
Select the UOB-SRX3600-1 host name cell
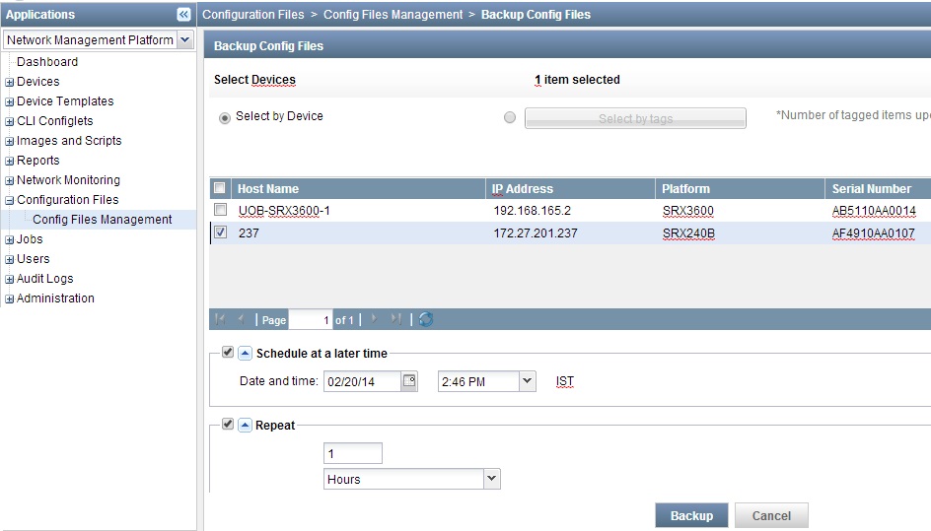tap(284, 211)
